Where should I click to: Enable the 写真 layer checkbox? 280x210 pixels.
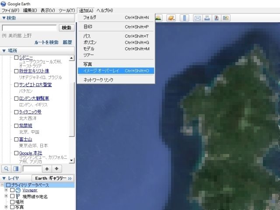click(12, 207)
